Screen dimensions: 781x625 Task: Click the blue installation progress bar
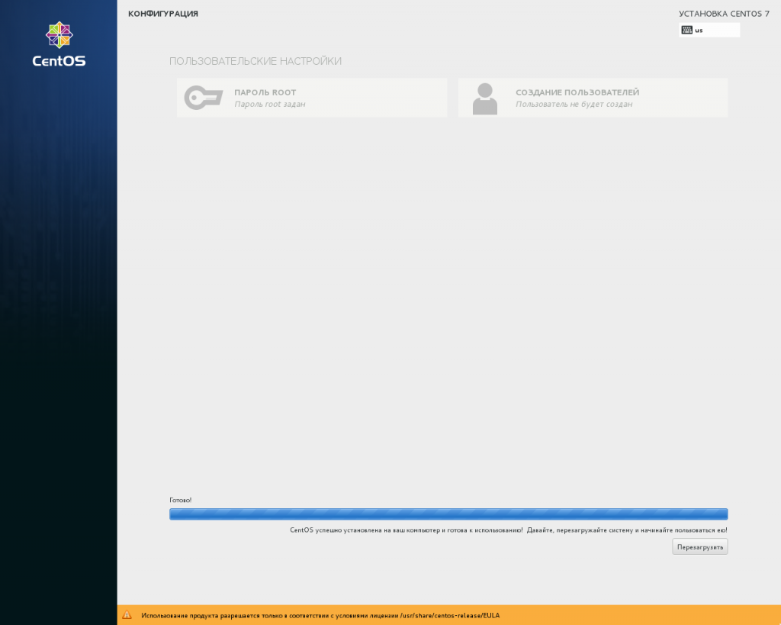pyautogui.click(x=448, y=514)
